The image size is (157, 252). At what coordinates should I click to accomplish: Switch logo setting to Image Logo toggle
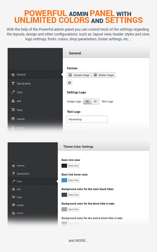click(87, 102)
